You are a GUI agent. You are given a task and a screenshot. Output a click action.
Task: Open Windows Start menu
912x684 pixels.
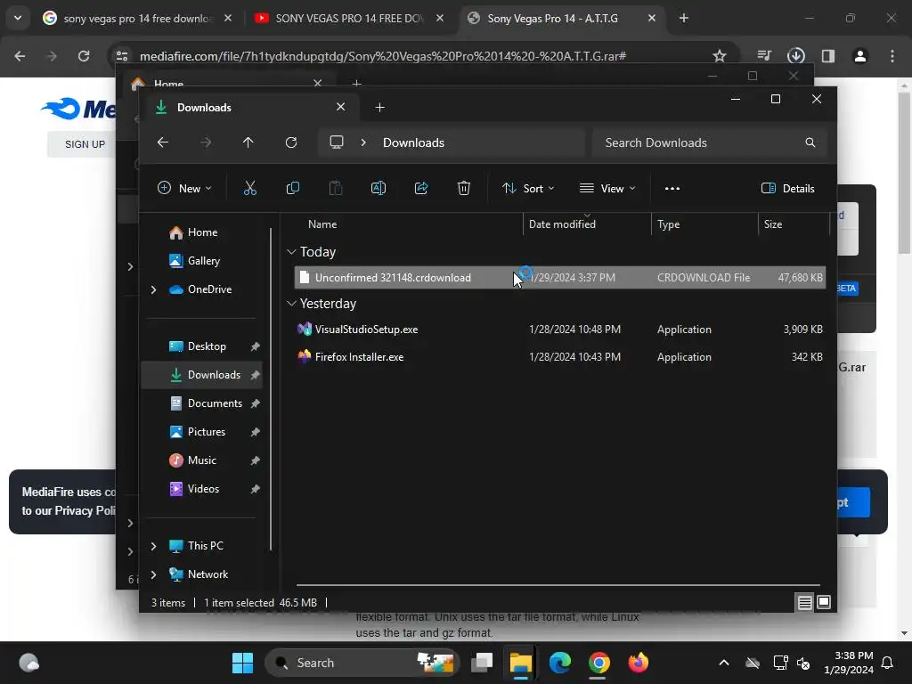coord(242,663)
